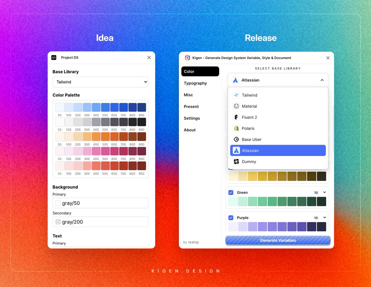Click the Base Library heading in Project DS
The height and width of the screenshot is (287, 371).
coord(66,72)
